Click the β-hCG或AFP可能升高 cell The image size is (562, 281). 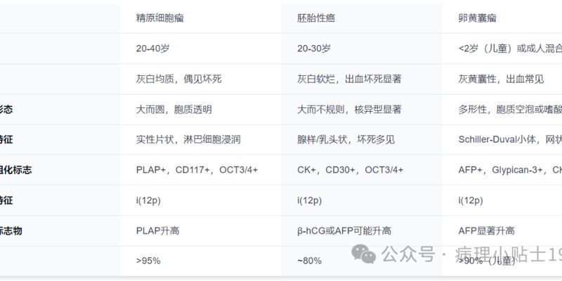click(344, 230)
